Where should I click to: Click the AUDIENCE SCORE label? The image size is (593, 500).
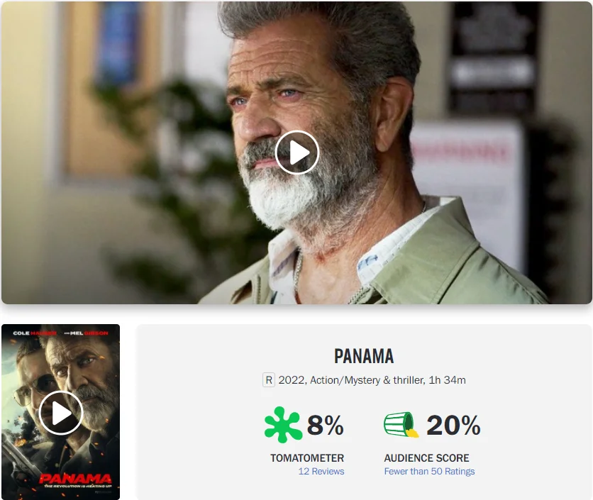pyautogui.click(x=426, y=458)
